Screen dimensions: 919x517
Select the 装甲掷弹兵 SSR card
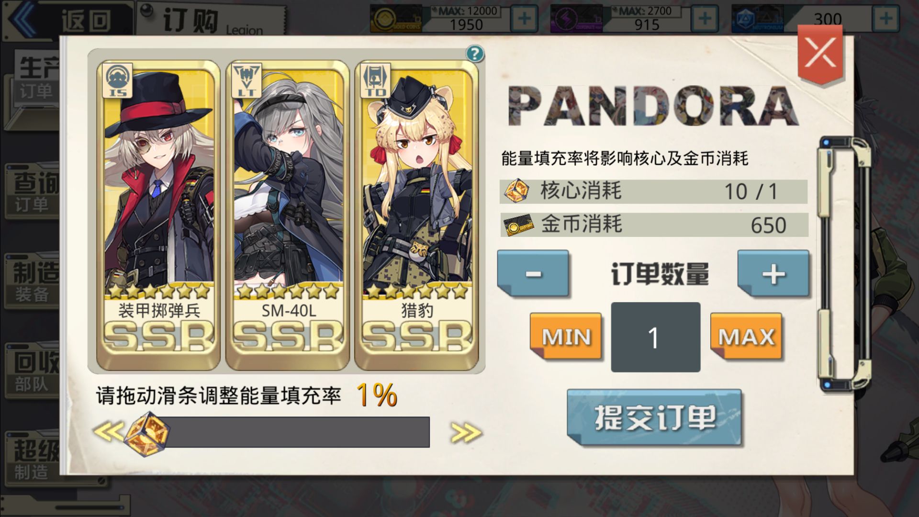158,215
